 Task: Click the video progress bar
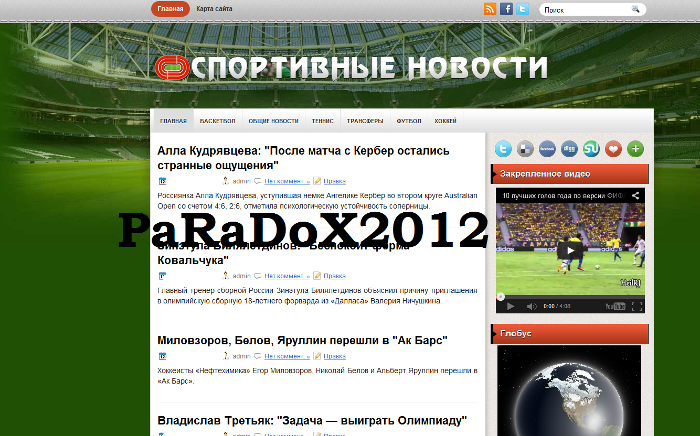point(570,297)
